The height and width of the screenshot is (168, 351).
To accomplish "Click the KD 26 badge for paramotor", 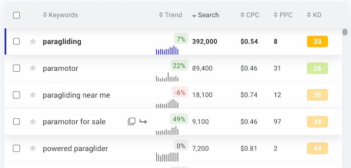I will point(317,68).
